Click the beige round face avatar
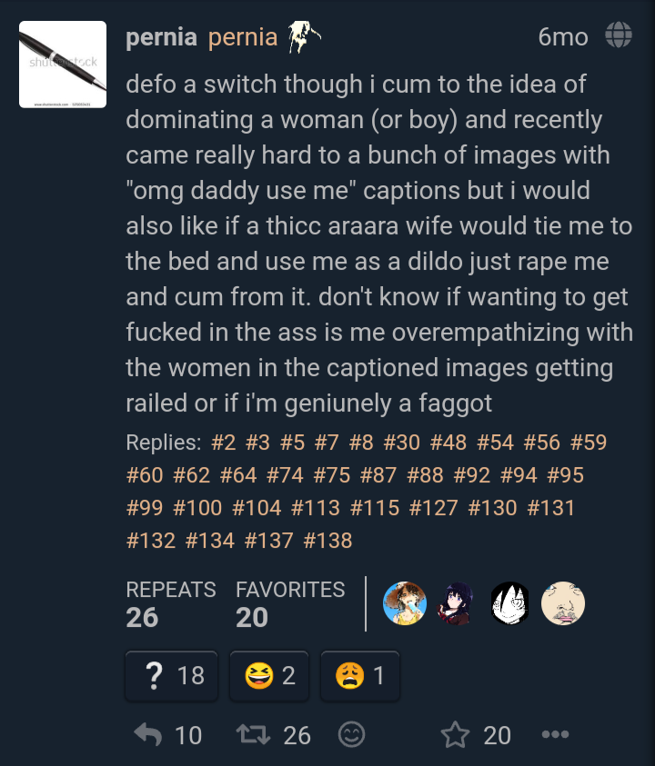The width and height of the screenshot is (655, 766). pos(563,603)
